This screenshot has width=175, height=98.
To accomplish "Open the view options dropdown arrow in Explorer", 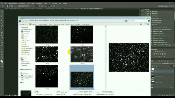I will click(143, 24).
